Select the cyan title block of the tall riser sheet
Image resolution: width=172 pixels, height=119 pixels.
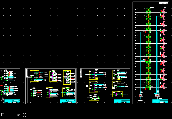(160, 101)
